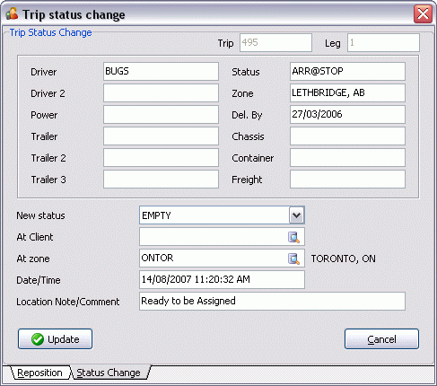This screenshot has width=437, height=386.
Task: Click the Del. By field showing 27/03/2006
Action: pos(347,114)
